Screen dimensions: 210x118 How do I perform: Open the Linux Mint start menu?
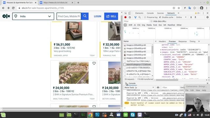(3, 115)
